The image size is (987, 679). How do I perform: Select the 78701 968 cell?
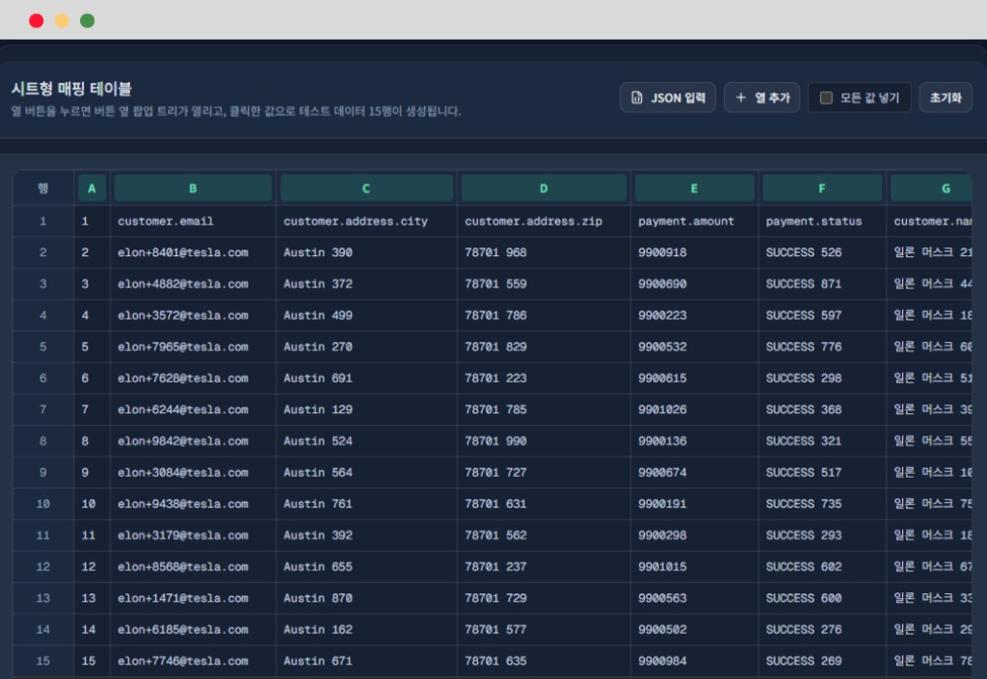pyautogui.click(x=544, y=252)
